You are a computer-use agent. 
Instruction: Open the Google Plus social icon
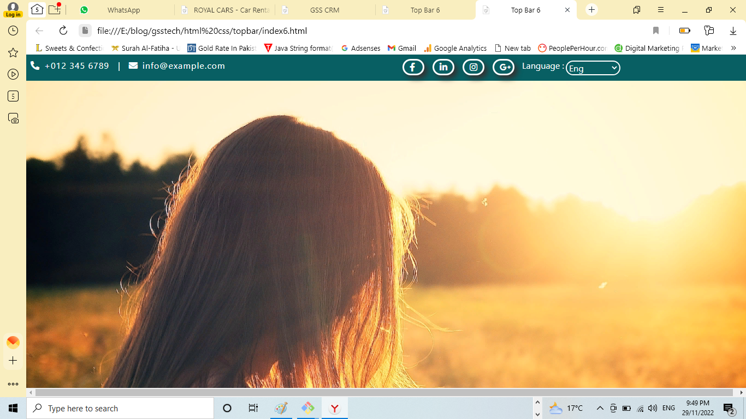[504, 67]
